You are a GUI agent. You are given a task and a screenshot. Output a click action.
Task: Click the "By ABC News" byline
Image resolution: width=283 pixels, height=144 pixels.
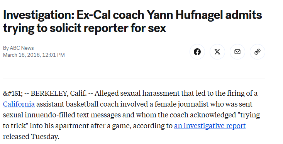click(x=19, y=48)
